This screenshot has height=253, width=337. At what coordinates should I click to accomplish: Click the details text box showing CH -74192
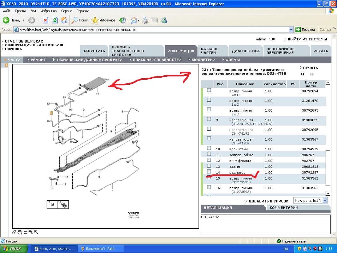[x=265, y=224]
